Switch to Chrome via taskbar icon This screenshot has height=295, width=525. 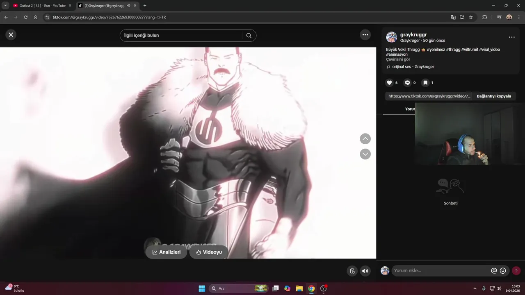tap(311, 288)
